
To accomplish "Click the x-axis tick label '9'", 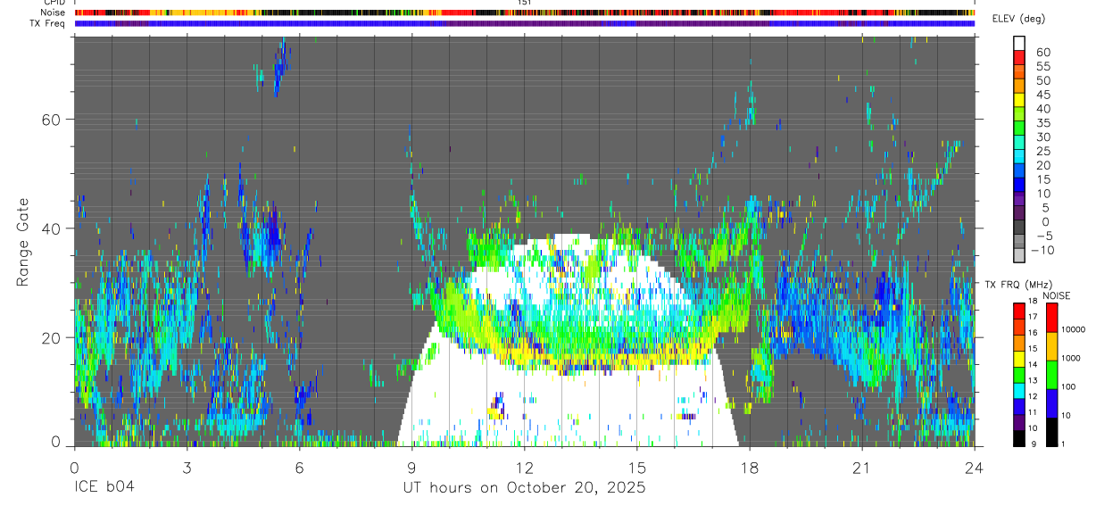I will 411,467.
